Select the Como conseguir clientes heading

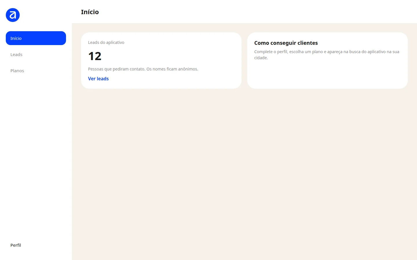coord(286,43)
